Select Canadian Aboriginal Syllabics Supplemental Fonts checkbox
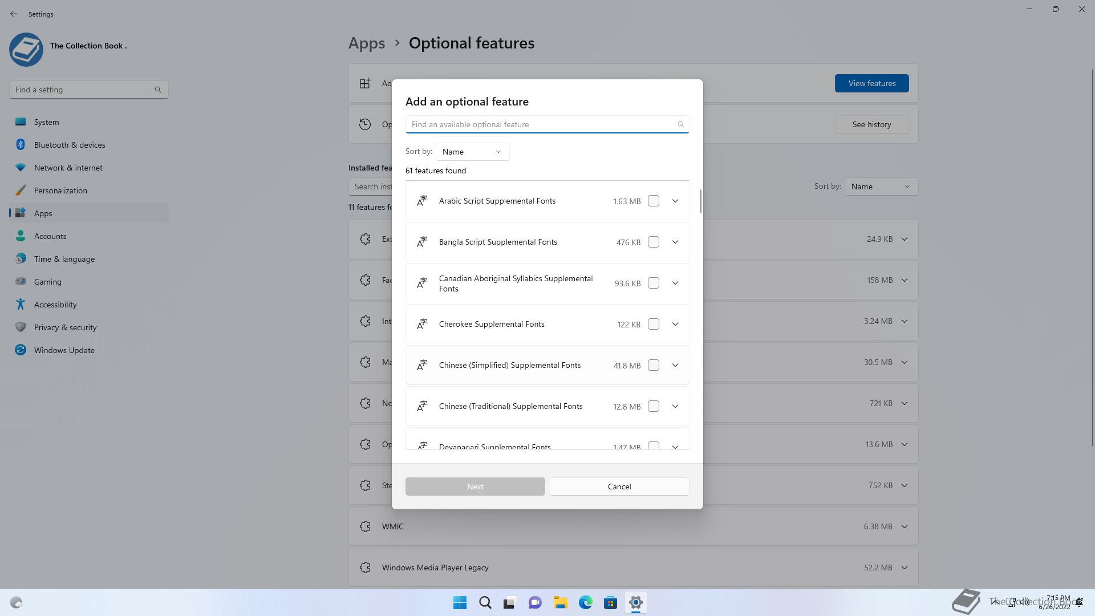 (654, 283)
